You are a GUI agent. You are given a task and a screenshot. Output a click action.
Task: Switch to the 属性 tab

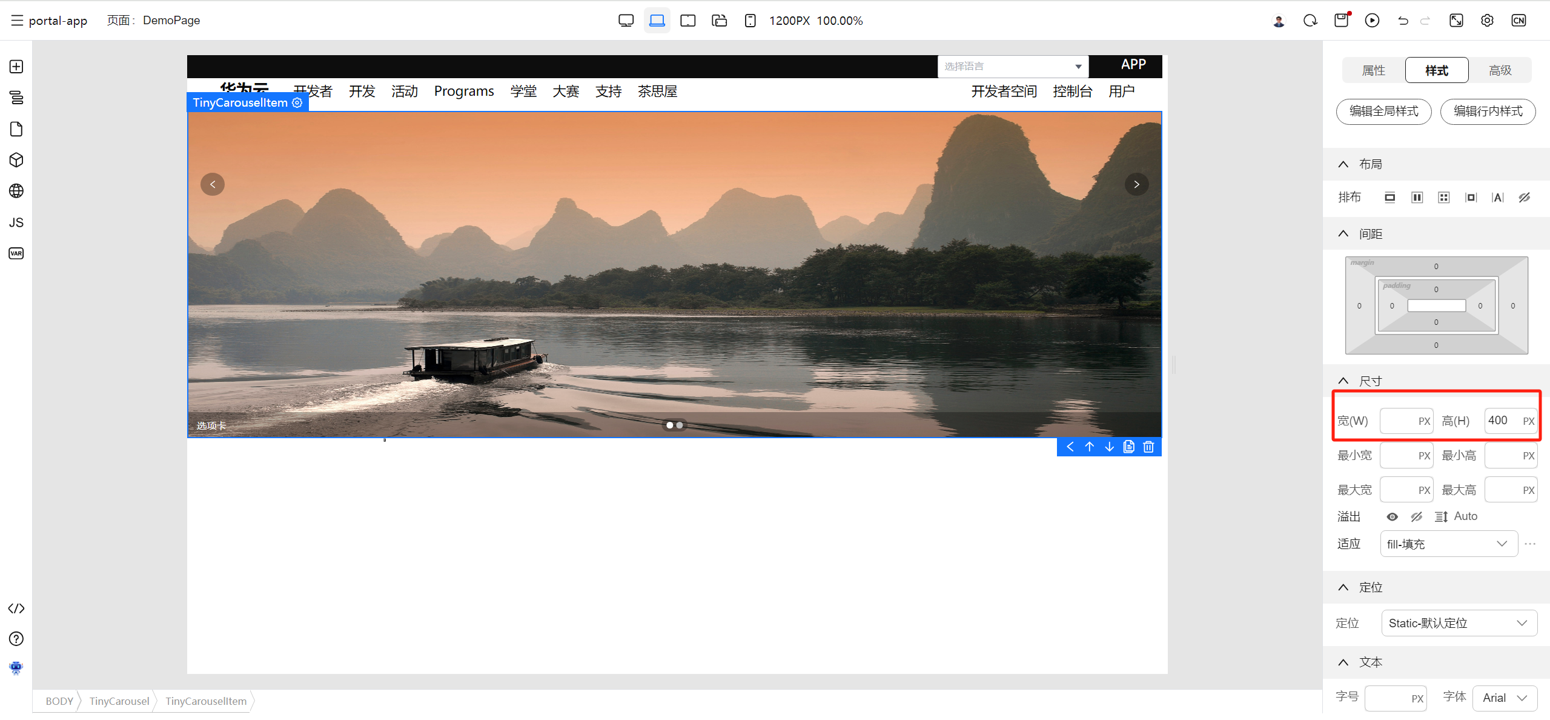point(1373,70)
